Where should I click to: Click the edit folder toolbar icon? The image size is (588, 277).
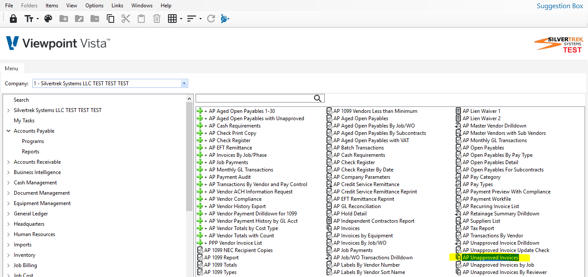tap(79, 19)
